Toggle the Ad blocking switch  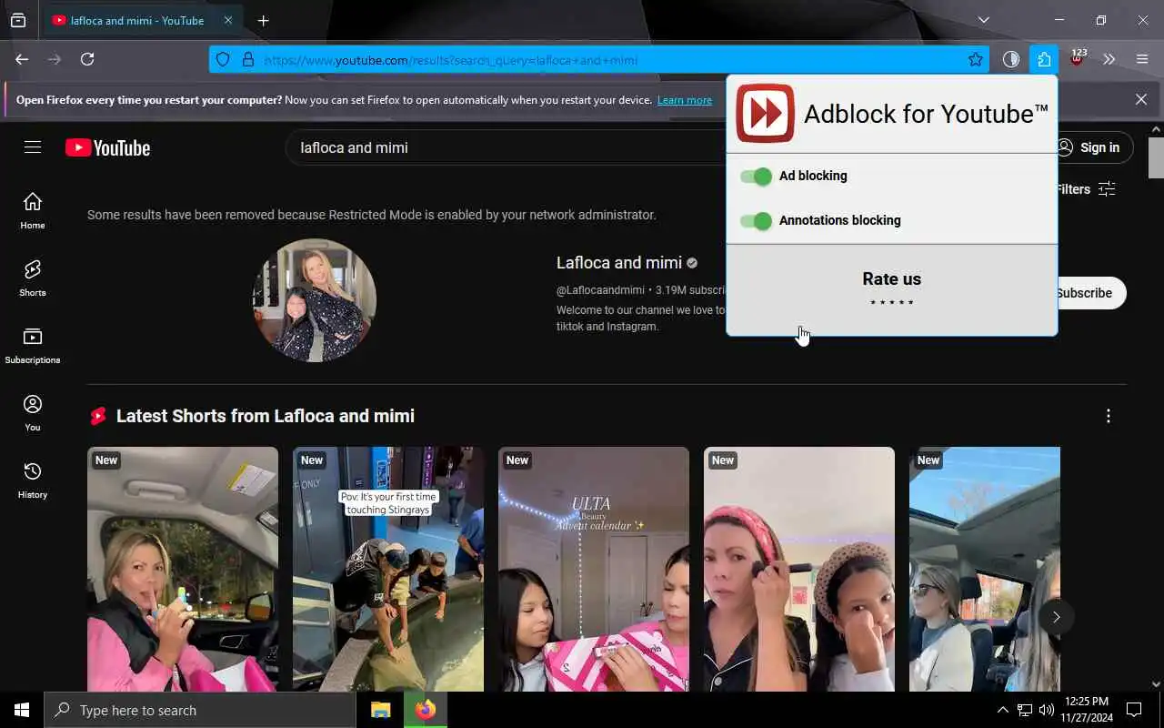(756, 176)
